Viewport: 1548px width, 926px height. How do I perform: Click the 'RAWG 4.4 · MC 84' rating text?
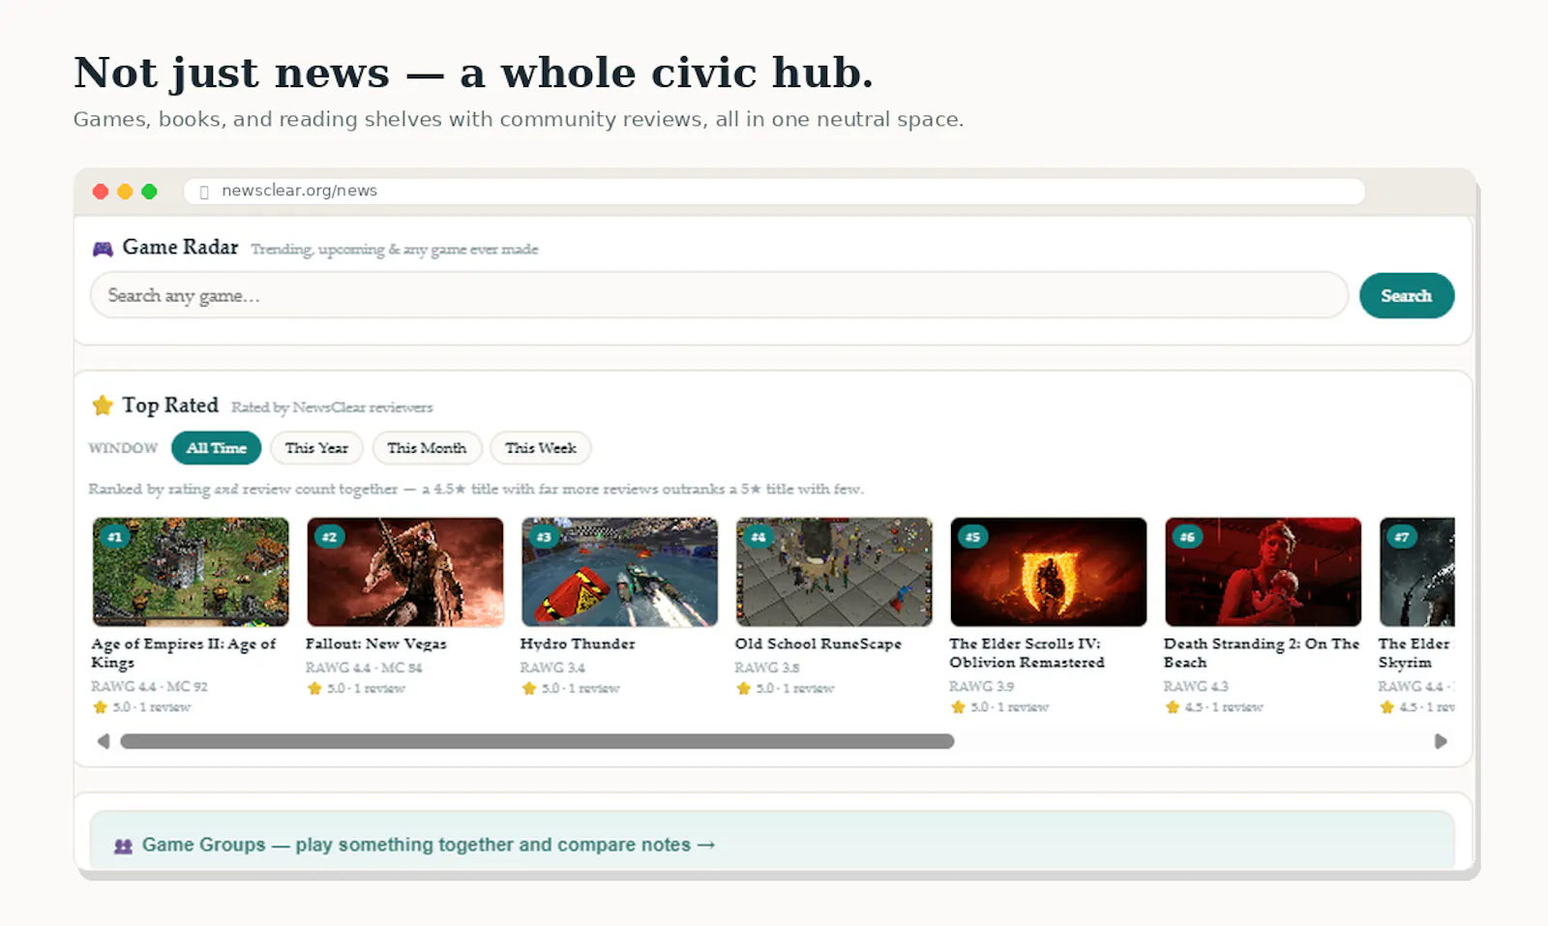click(x=365, y=668)
